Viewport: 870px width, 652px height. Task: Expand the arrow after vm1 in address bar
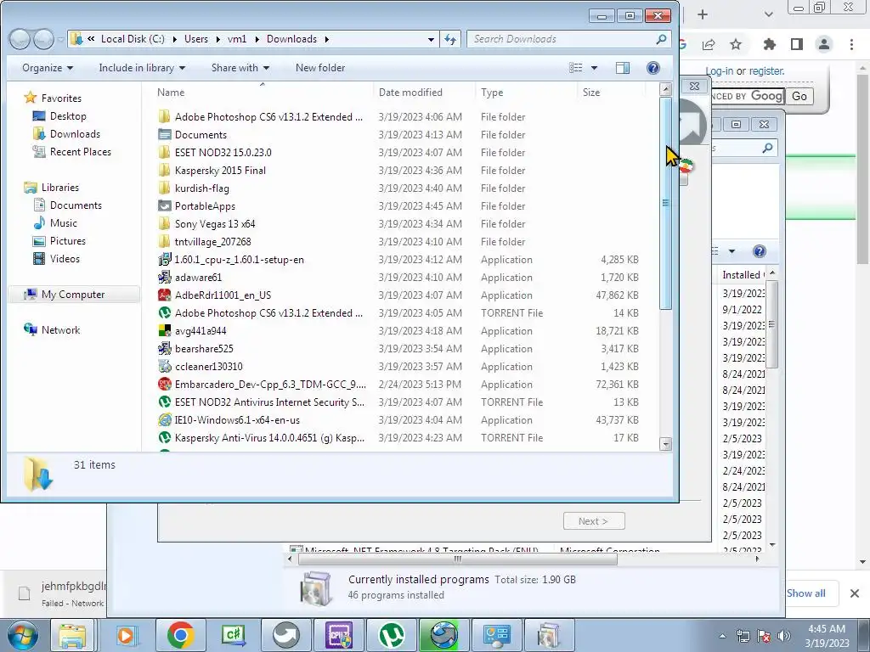click(x=257, y=39)
